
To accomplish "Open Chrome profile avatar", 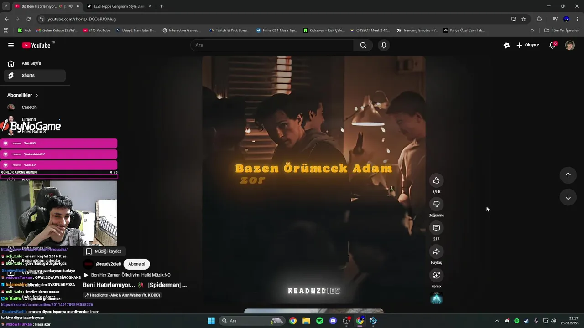I will [566, 19].
